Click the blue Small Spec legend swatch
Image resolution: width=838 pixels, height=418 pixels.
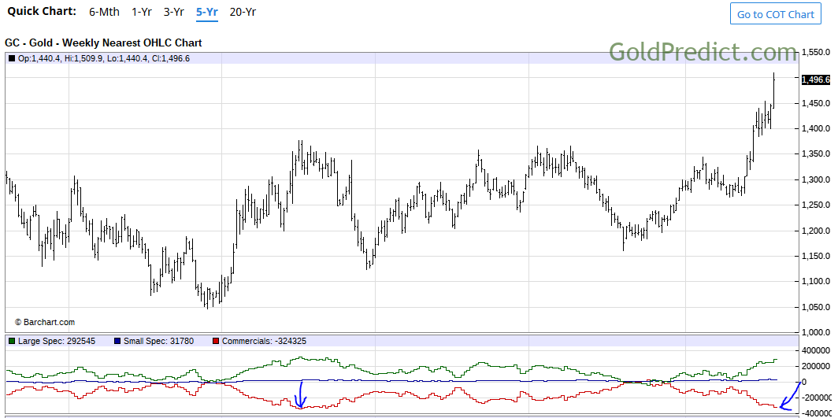pos(117,341)
